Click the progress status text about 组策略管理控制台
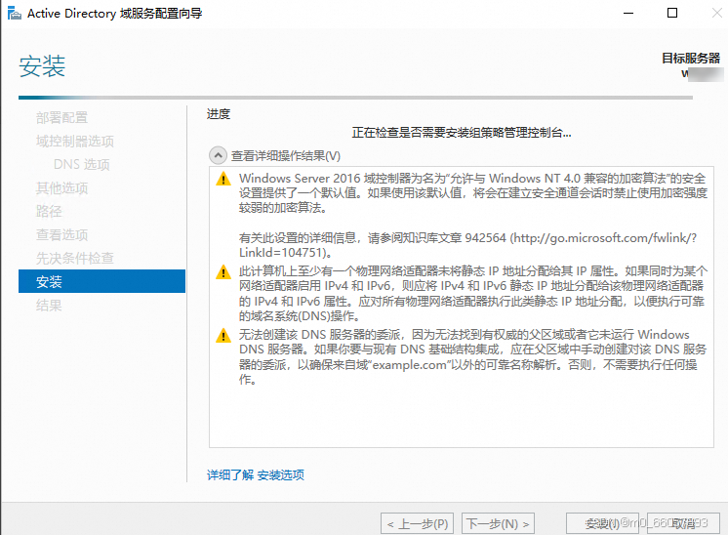Screen dimensions: 728x535 (462, 133)
